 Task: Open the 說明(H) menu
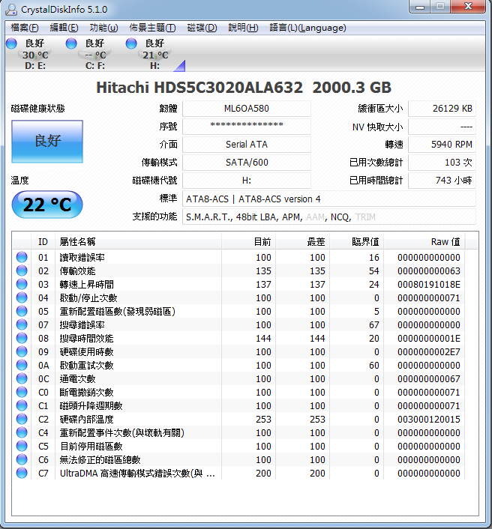243,28
